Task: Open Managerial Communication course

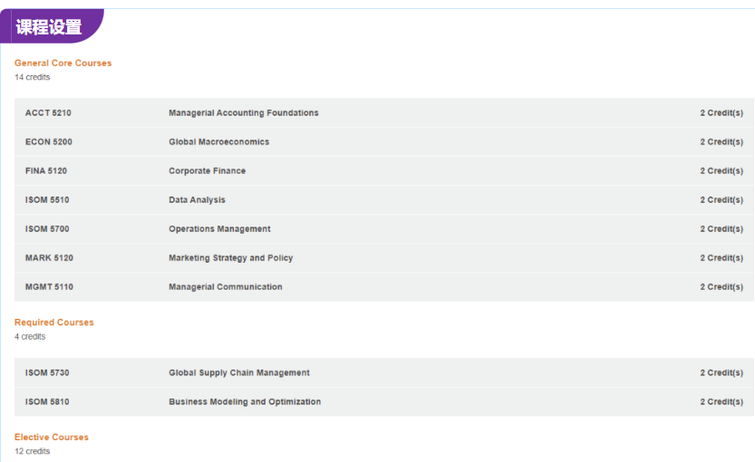Action: (225, 287)
